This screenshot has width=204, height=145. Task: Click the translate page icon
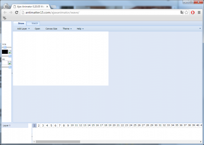[x=182, y=12]
